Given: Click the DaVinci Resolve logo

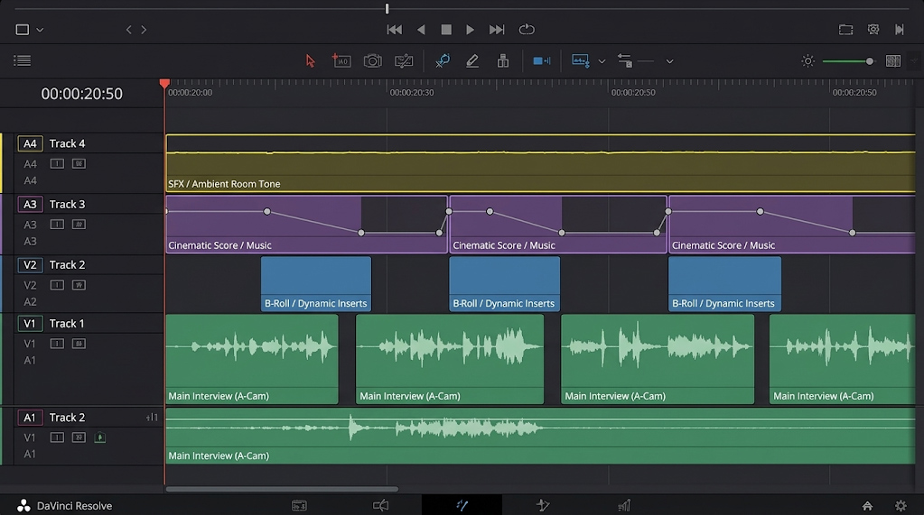Looking at the screenshot, I should [x=23, y=506].
